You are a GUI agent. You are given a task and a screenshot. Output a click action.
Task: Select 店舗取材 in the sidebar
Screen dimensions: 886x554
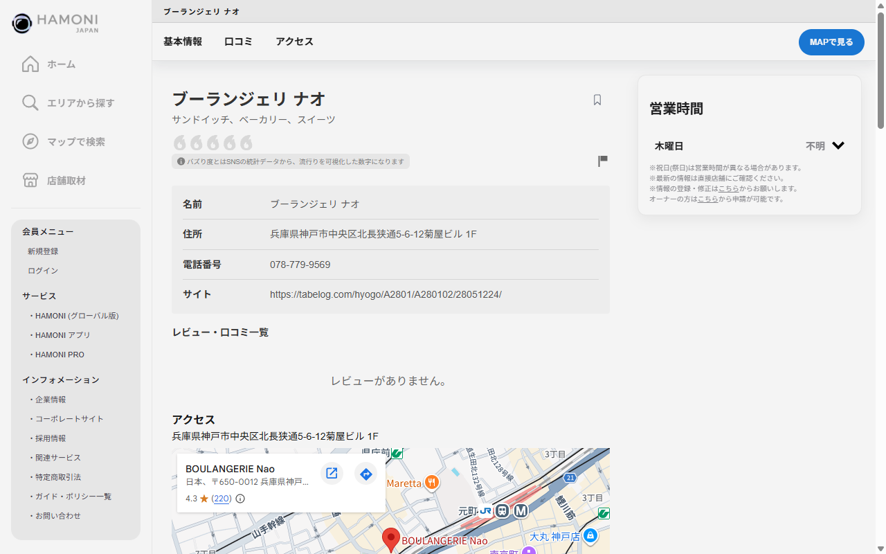[x=66, y=181]
